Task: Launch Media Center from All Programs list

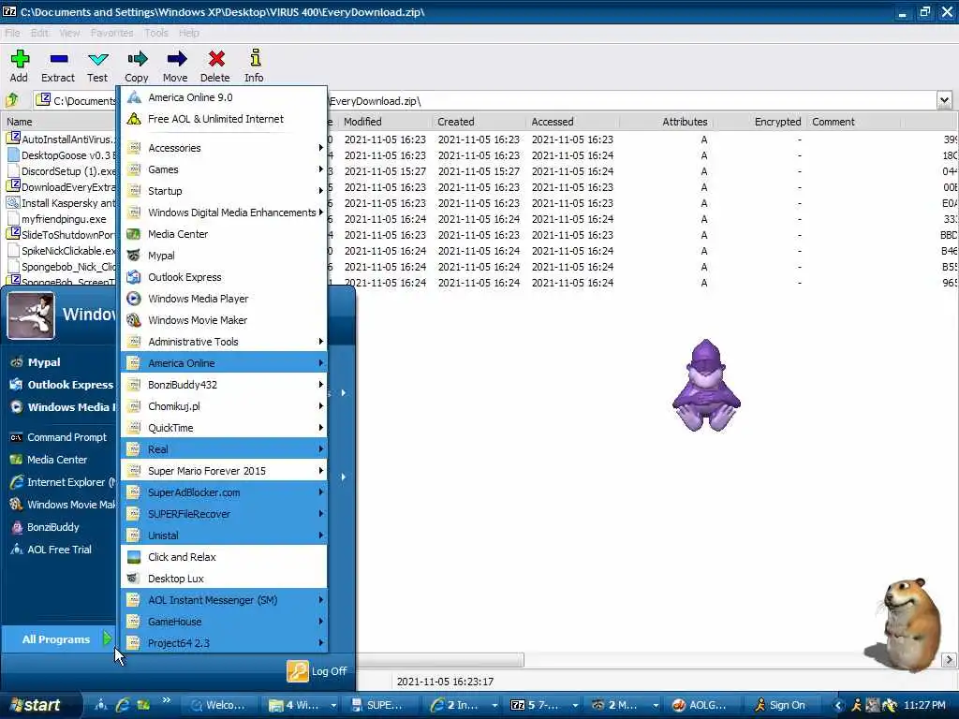Action: tap(225, 233)
